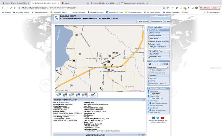Open the IMAPP Facebook icon
Image resolution: width=222 pixels, height=136 pixels.
(x=154, y=118)
